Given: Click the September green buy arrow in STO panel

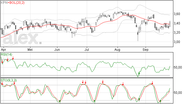Looking at the screenshot, I should [x=160, y=102].
